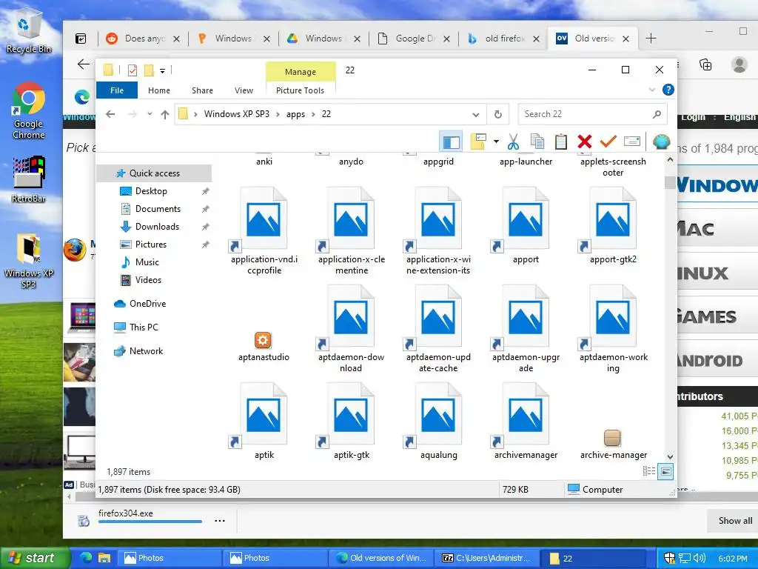Click Windows XP SP3 breadcrumb segment
Screen dimensions: 758x569
click(236, 114)
